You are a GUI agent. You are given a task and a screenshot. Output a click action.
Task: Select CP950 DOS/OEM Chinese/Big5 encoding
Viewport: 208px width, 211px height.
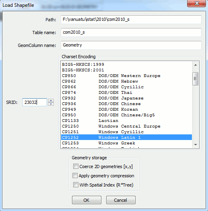[x=126, y=115]
